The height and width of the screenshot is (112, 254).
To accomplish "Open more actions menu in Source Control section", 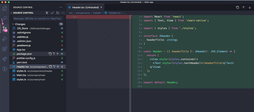I will tap(63, 13).
